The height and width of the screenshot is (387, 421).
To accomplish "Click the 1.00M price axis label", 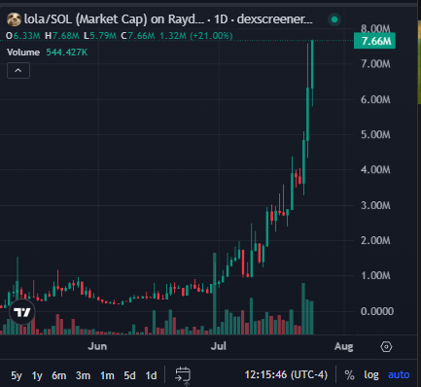I will 375,276.
